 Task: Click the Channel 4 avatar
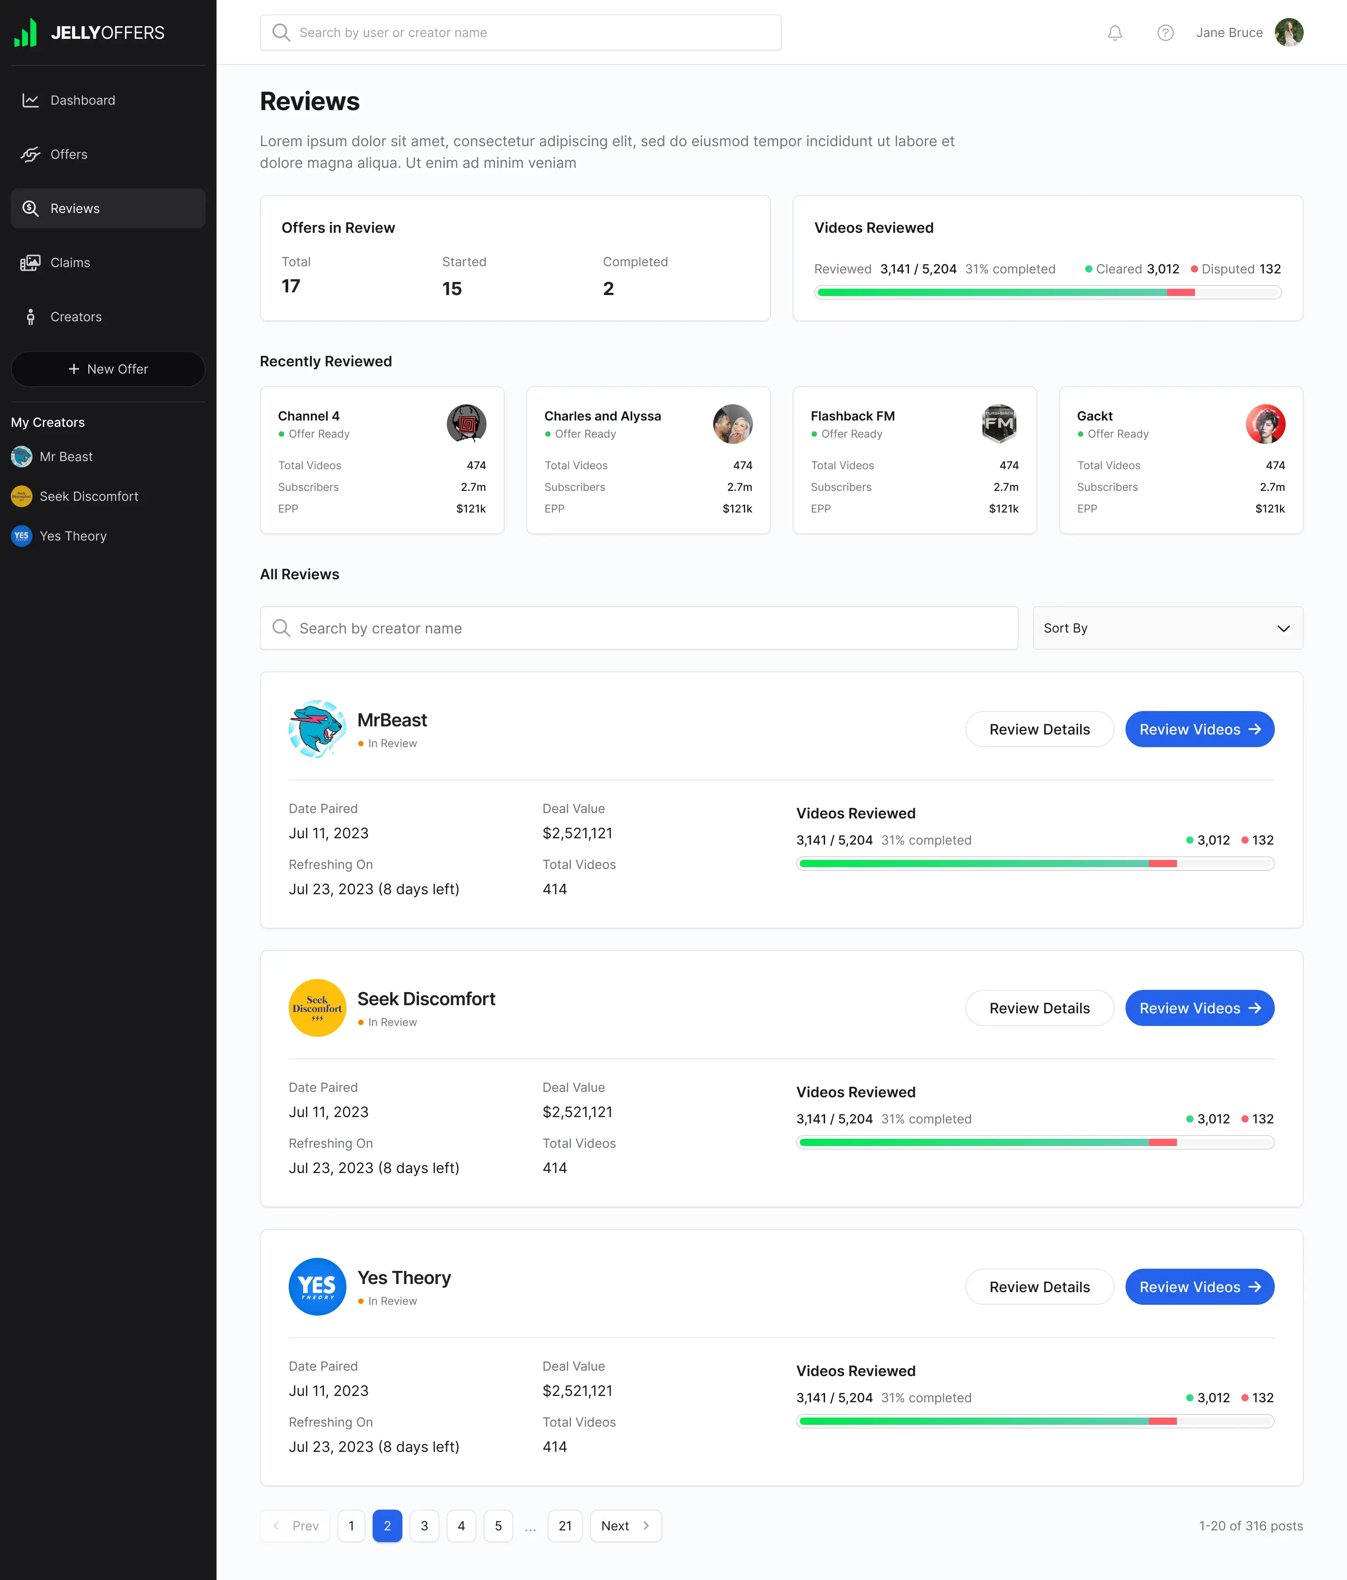[x=466, y=424]
